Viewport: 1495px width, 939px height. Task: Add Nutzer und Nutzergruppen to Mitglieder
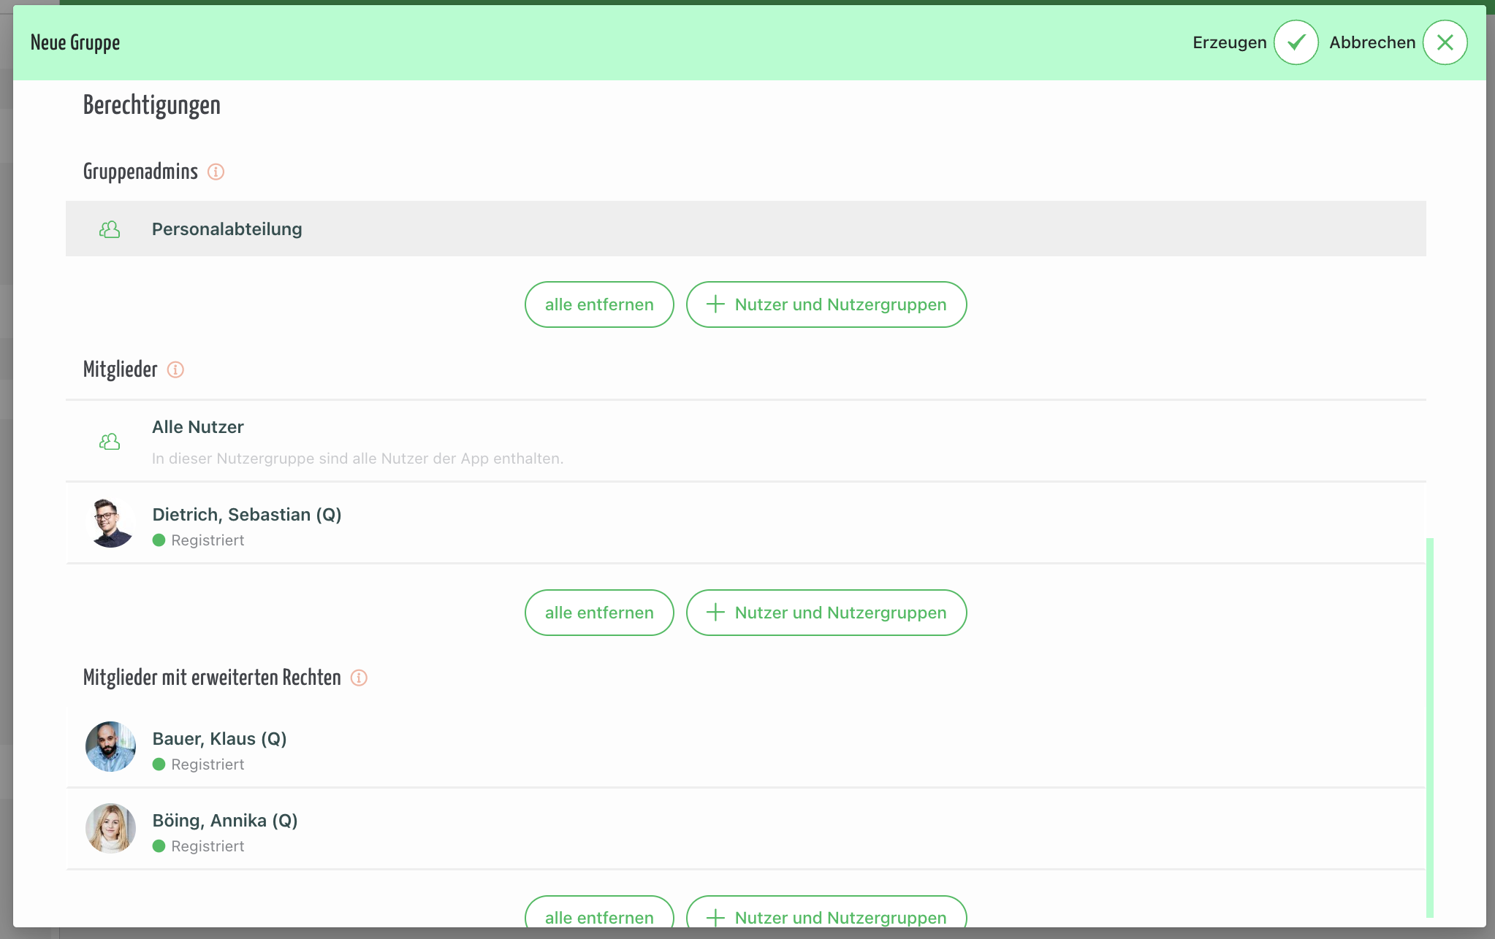826,613
